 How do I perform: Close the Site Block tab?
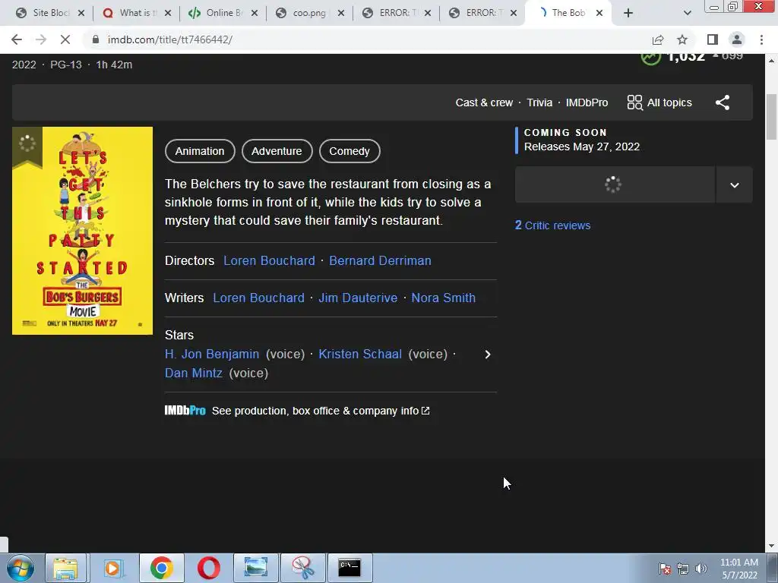click(81, 13)
